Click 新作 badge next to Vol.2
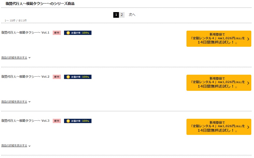254x158 pixels. point(57,77)
